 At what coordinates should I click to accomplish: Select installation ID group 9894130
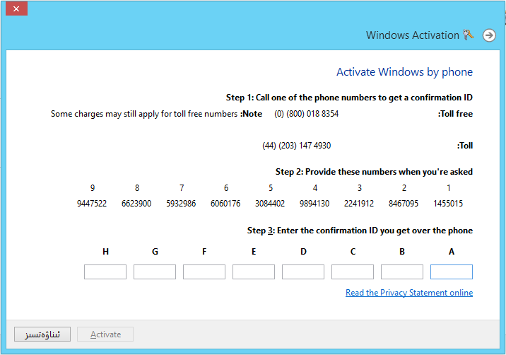point(314,204)
